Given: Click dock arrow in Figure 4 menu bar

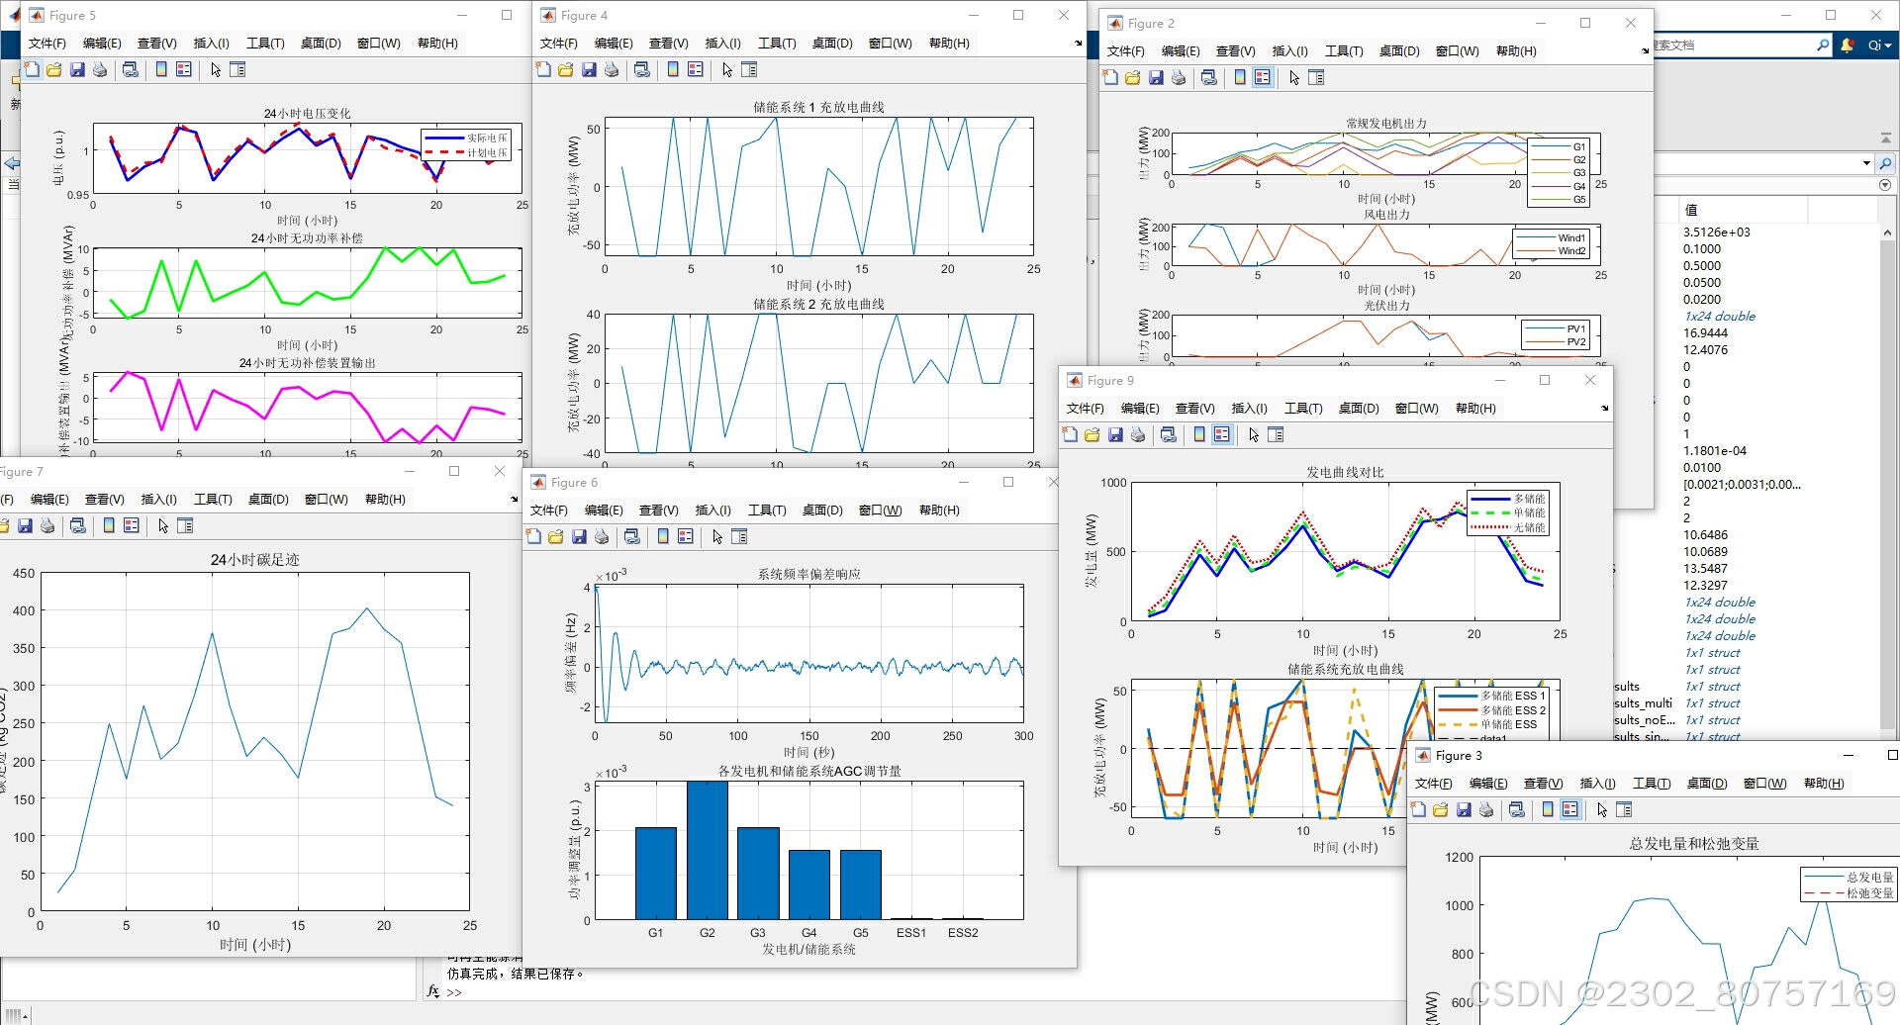Looking at the screenshot, I should point(1079,44).
